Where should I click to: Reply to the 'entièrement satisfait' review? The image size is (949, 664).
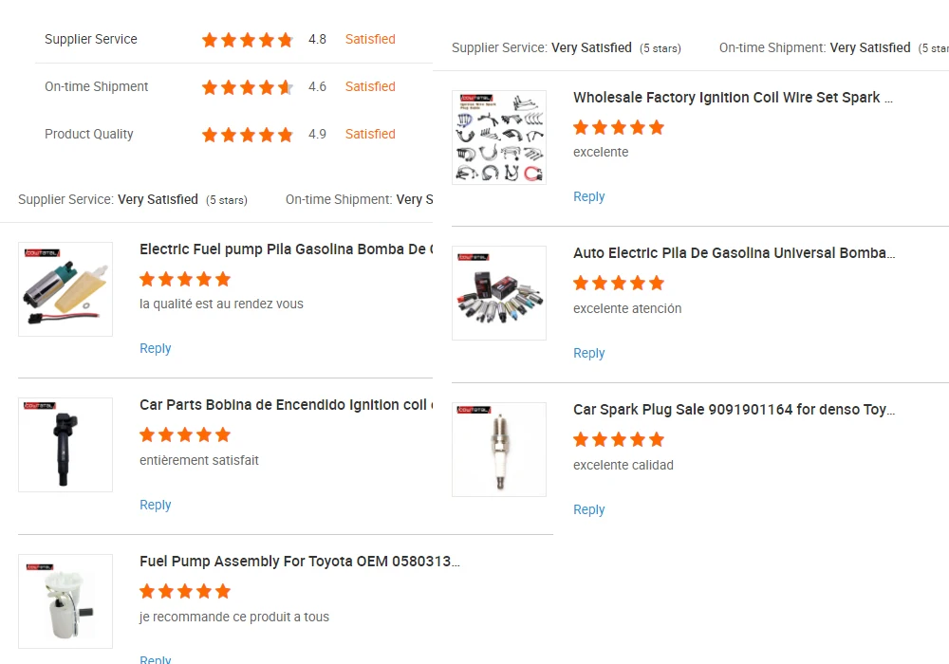[156, 506]
